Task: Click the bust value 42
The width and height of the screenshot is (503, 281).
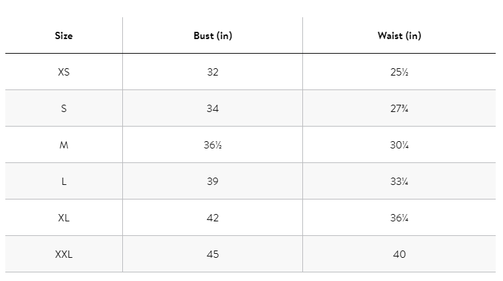Action: [x=213, y=218]
